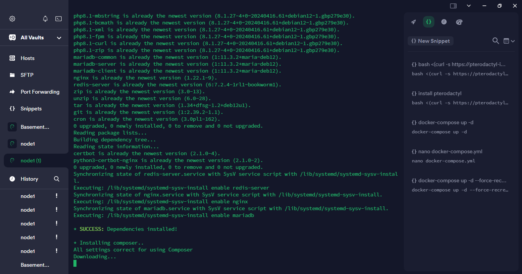
Task: Toggle the keyboard icon in snippets panel
Action: click(507, 41)
